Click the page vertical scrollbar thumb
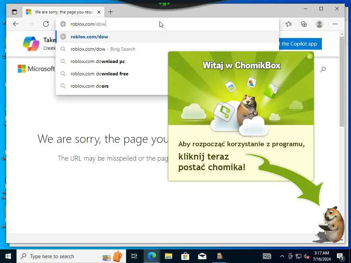The width and height of the screenshot is (351, 263). pyautogui.click(x=342, y=82)
